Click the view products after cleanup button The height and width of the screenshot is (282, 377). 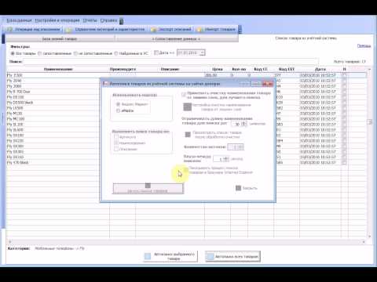coord(214,135)
